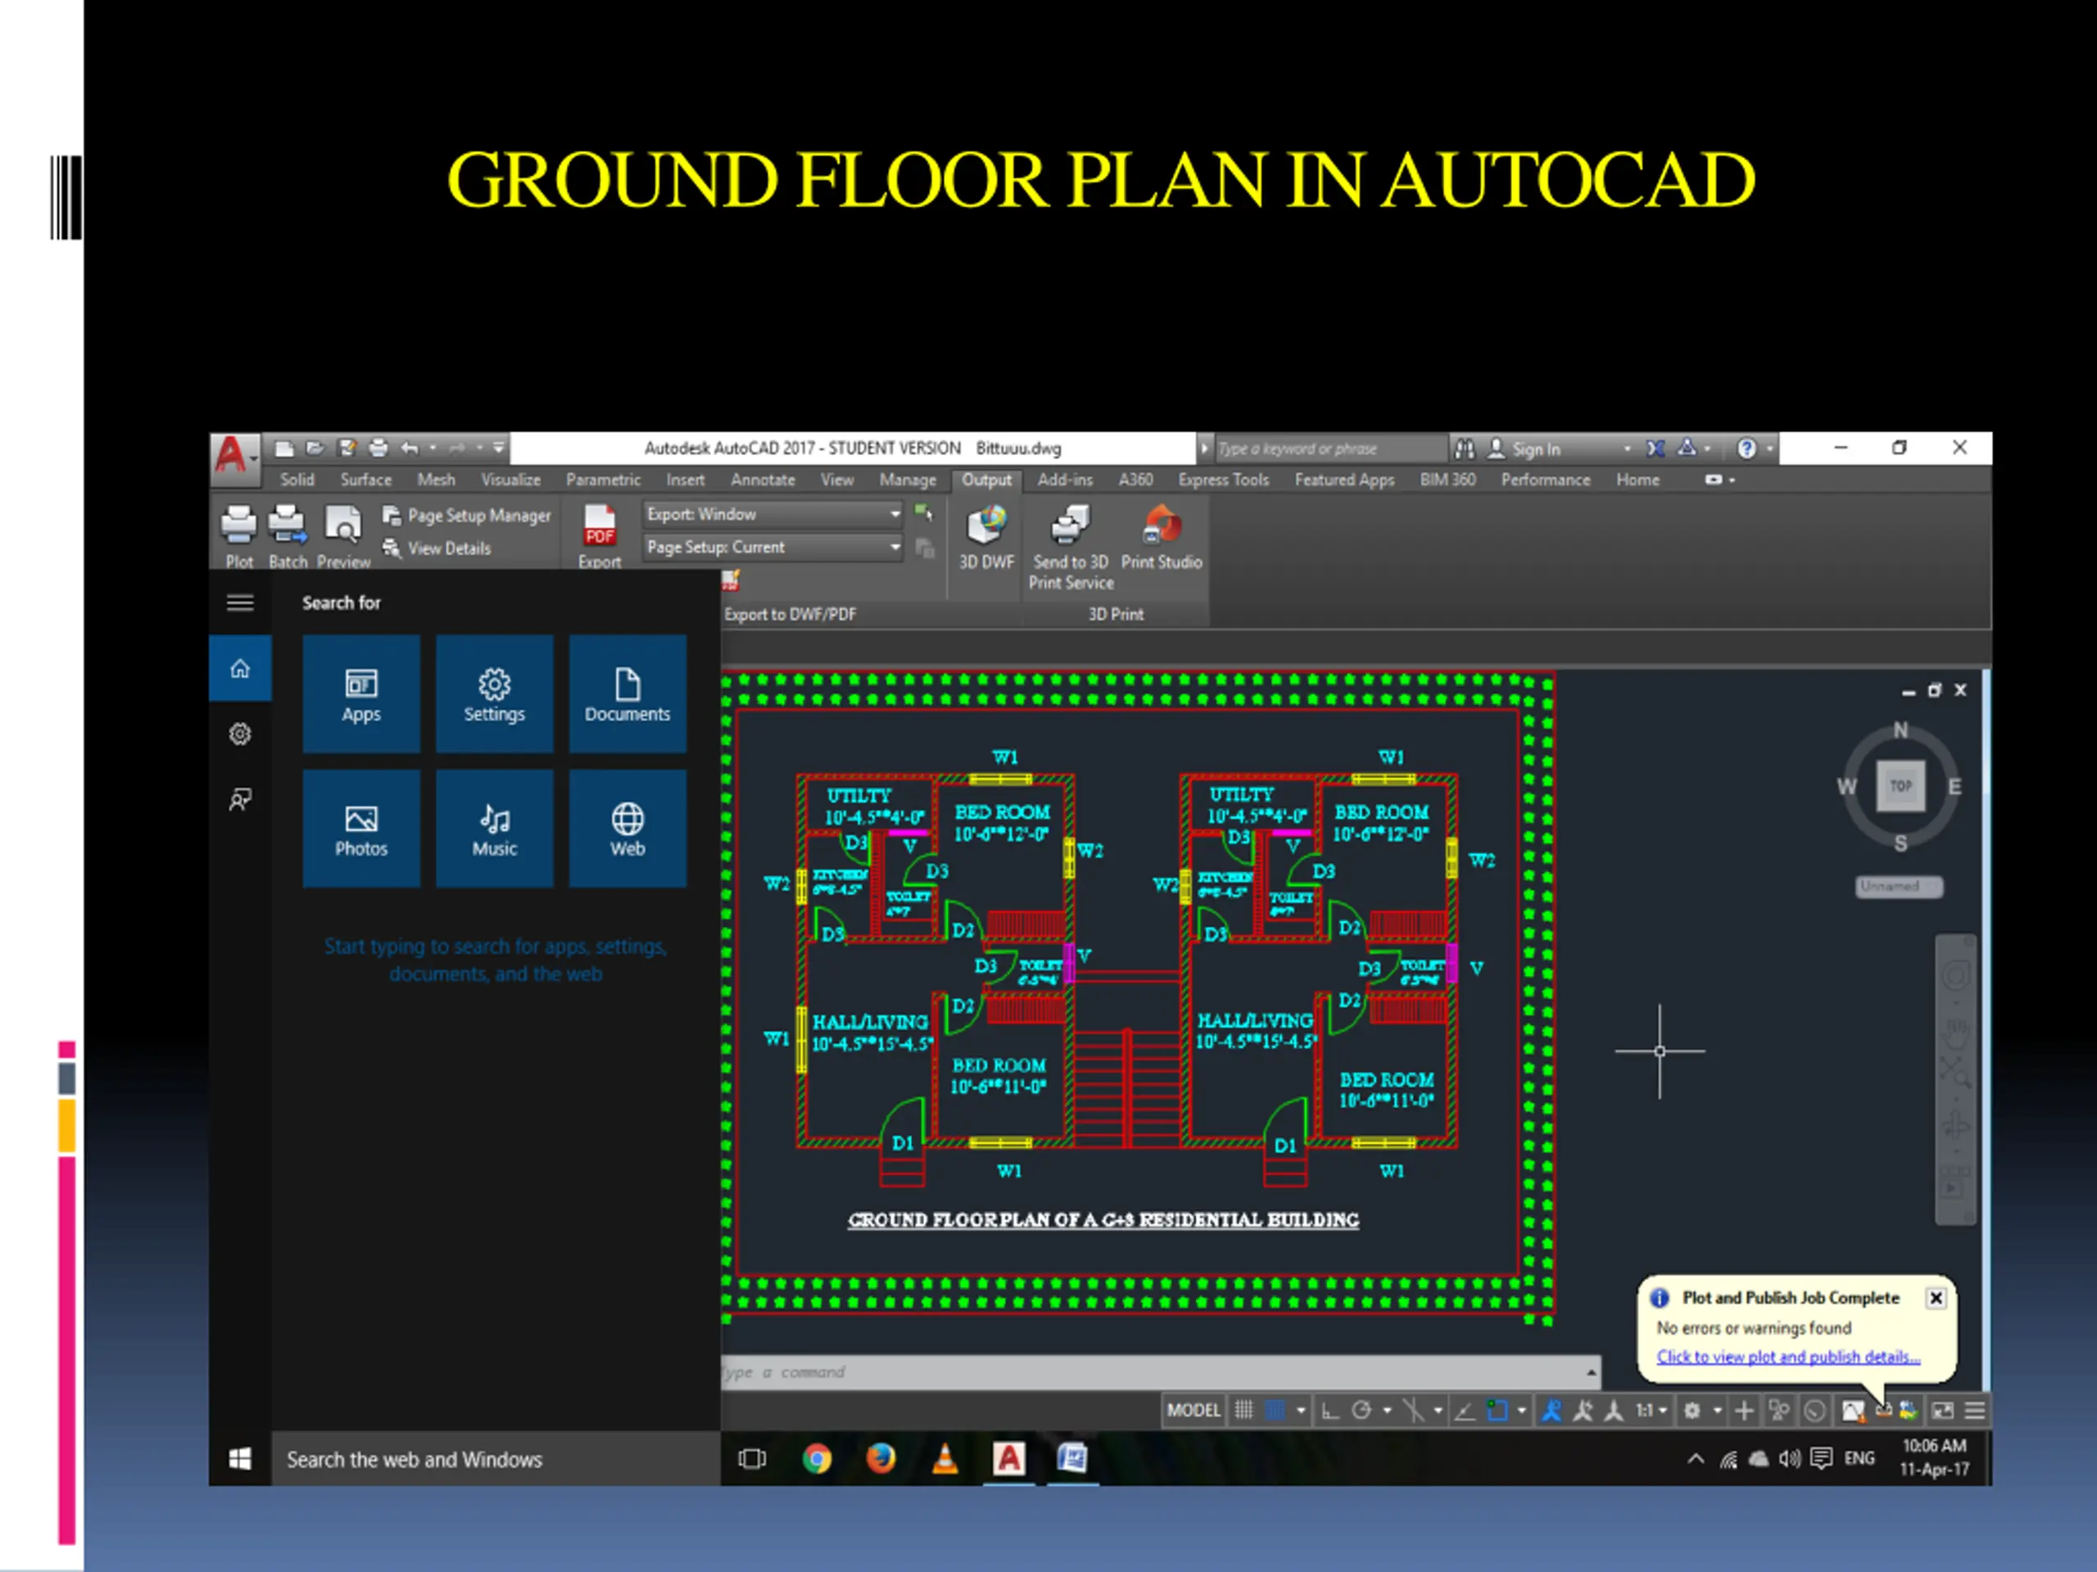Expand the Export: Window dropdown

pyautogui.click(x=894, y=513)
